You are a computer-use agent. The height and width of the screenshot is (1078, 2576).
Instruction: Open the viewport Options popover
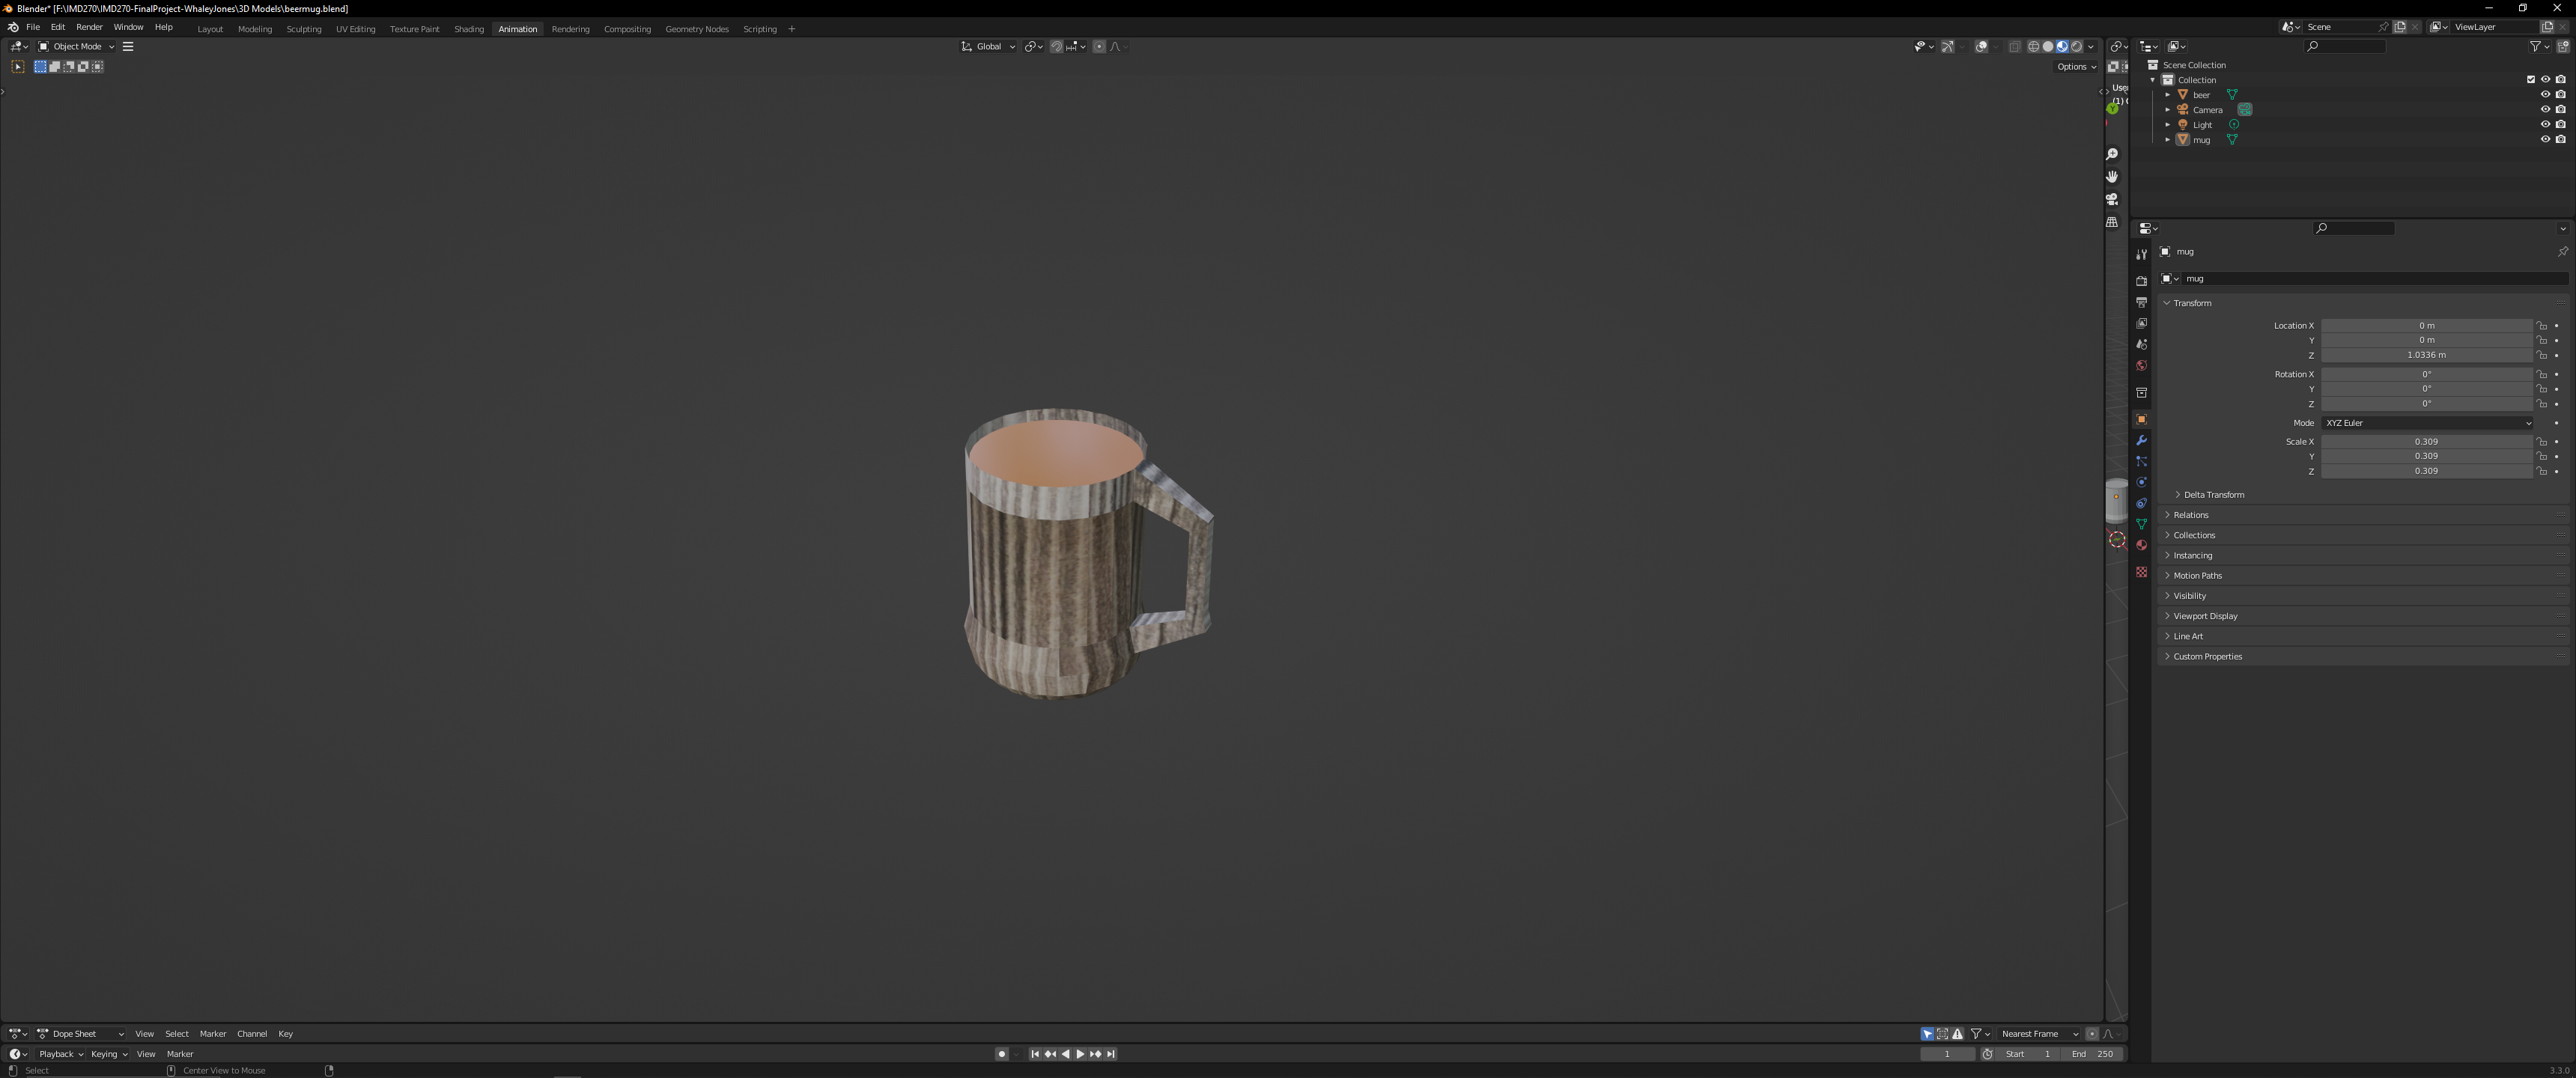[2076, 67]
